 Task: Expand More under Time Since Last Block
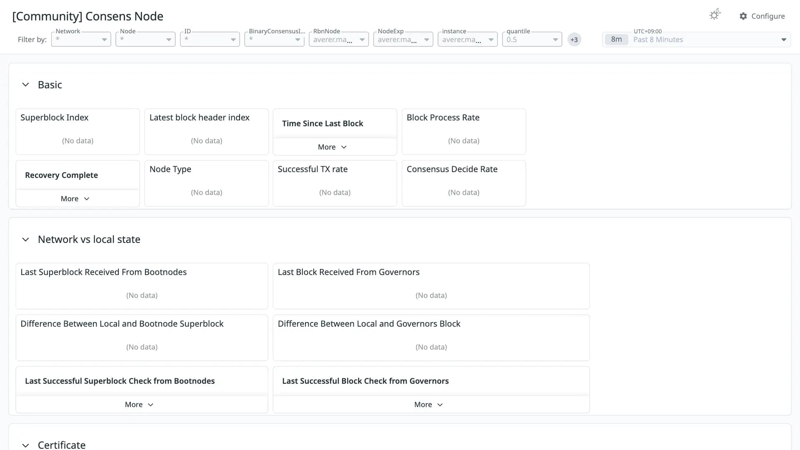(332, 147)
